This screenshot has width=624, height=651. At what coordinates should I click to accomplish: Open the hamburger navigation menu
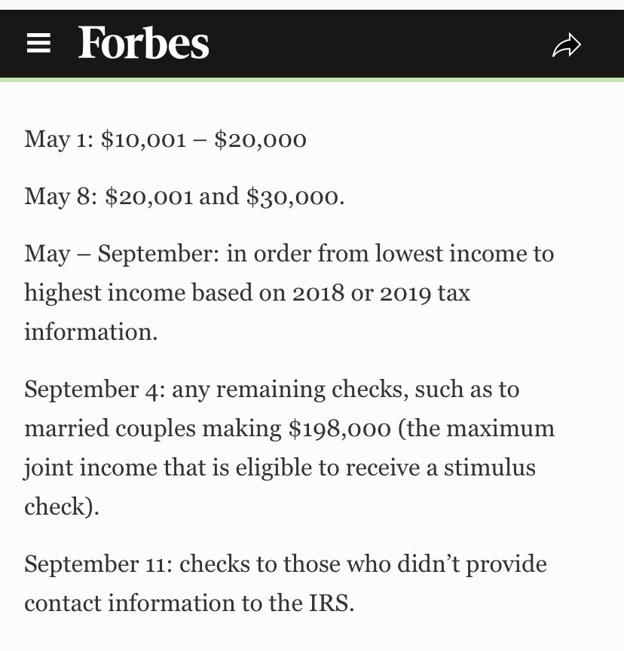[x=38, y=44]
